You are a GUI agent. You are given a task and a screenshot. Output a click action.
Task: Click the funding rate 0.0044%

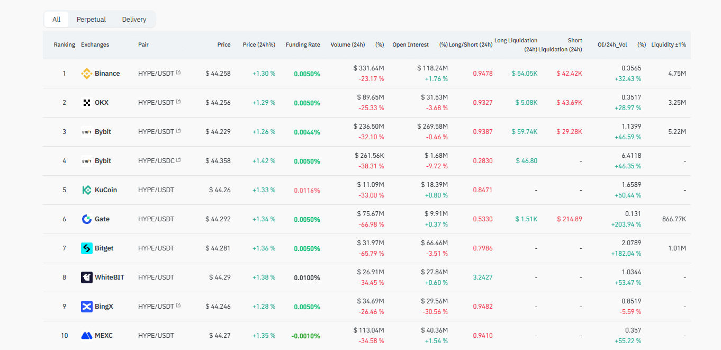click(307, 132)
